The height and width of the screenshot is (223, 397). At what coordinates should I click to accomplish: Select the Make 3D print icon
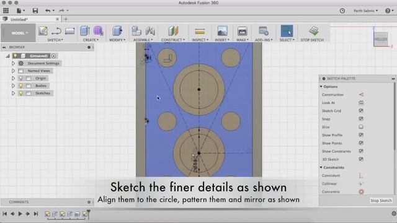click(242, 31)
